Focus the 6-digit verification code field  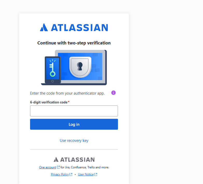74,111
